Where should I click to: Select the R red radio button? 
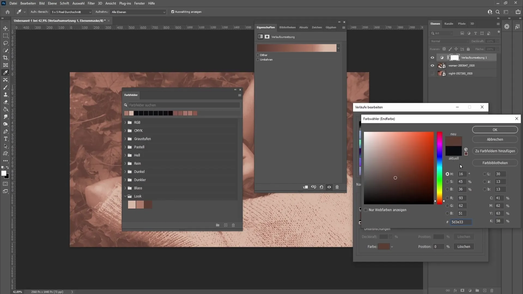[x=447, y=198]
